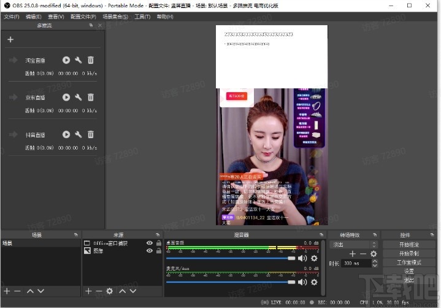Open wrench settings for 抖音直播

coord(78,134)
